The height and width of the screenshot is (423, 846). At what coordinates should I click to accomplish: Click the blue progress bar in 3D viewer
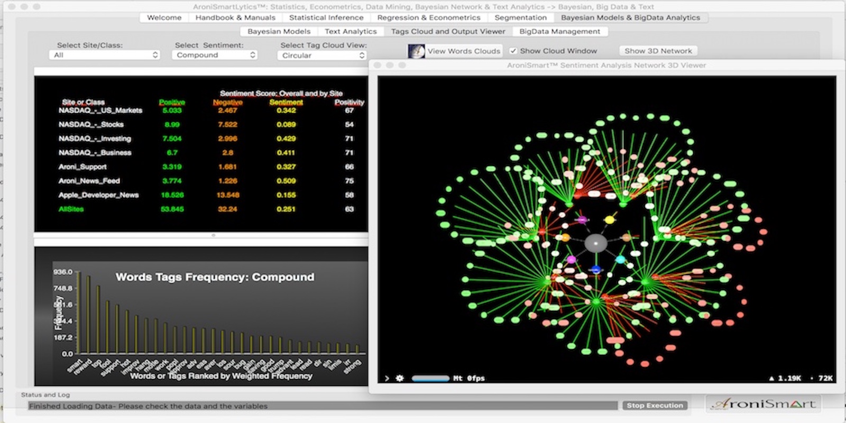[x=430, y=378]
